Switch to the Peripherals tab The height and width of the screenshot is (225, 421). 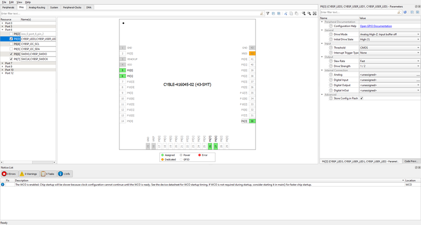[x=8, y=8]
